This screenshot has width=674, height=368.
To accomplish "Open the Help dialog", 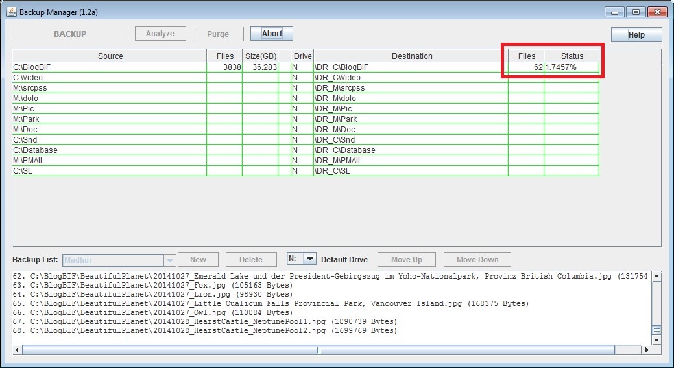I will coord(636,35).
